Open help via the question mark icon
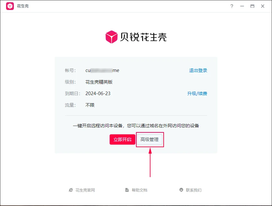The height and width of the screenshot is (206, 272). (x=232, y=6)
